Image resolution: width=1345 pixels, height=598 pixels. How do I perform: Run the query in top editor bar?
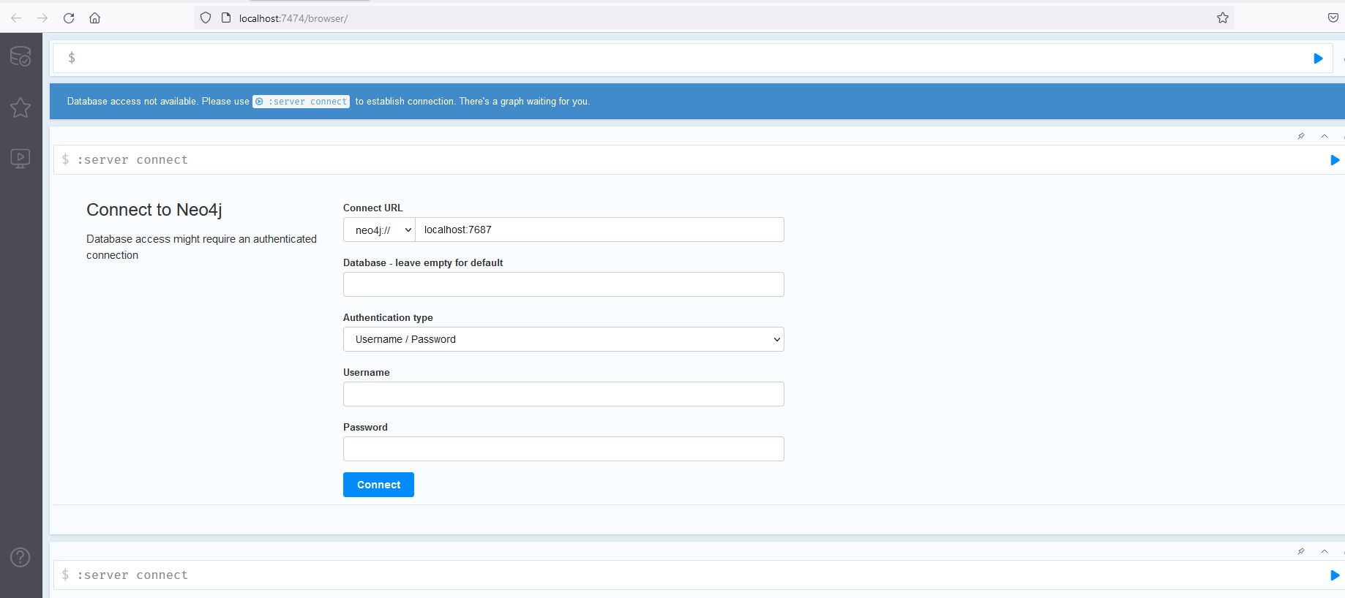coord(1318,58)
